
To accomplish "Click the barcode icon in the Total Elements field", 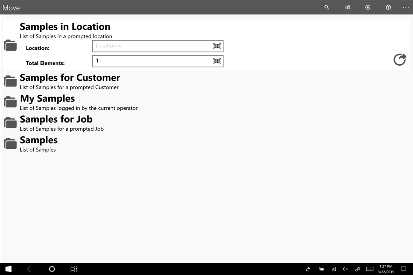I will tap(217, 61).
